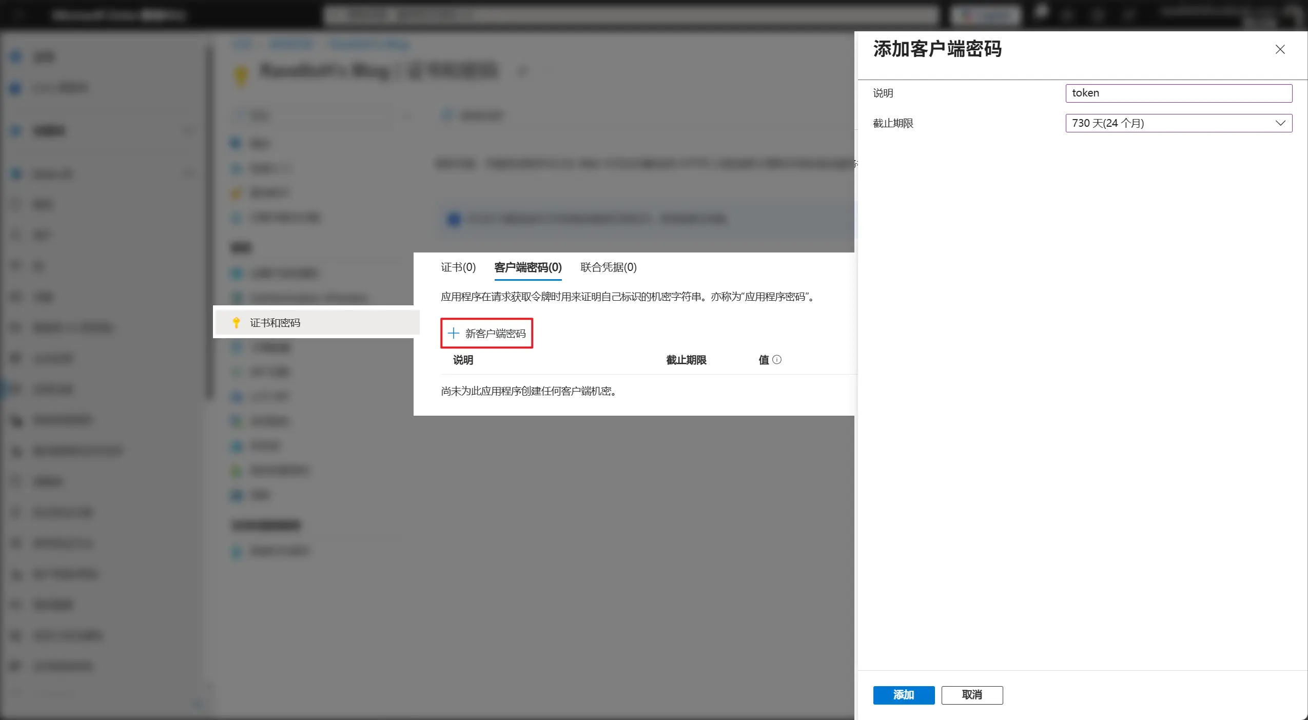
Task: Open the info tooltip beside the 值 column
Action: [x=777, y=360]
